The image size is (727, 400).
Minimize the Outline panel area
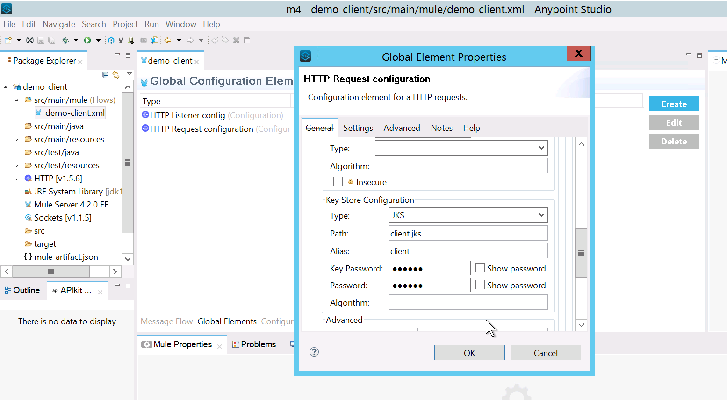click(117, 285)
